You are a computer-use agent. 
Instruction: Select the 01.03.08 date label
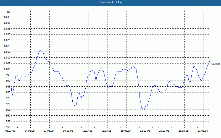click(x=10, y=131)
